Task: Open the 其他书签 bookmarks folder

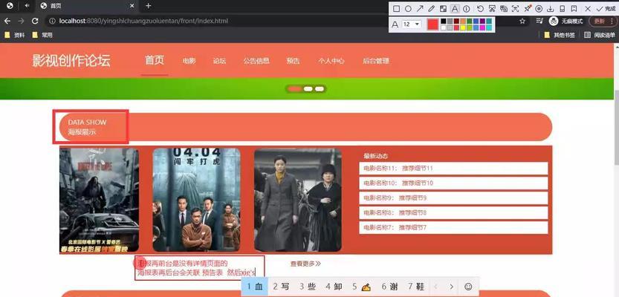Action: pos(559,35)
